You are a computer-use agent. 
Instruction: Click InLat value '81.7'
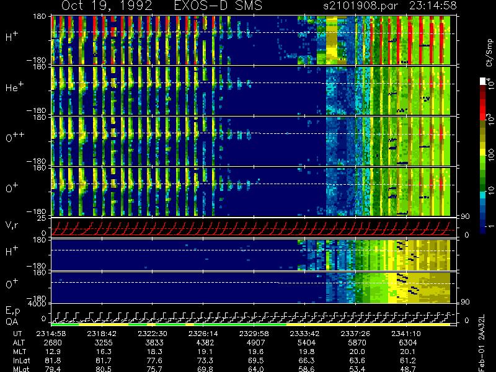pos(104,360)
